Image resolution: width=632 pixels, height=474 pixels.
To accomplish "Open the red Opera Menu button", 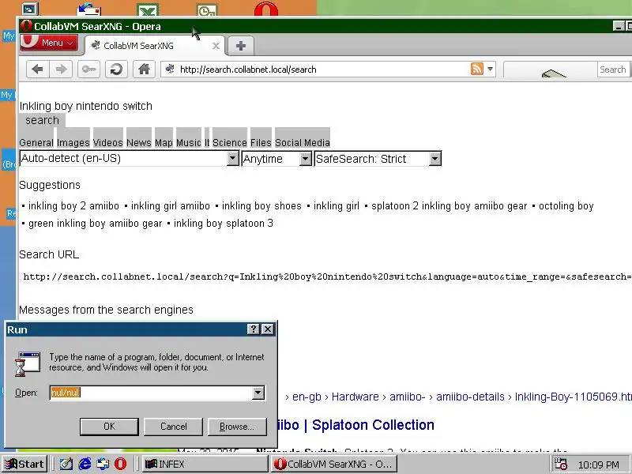I will pos(49,43).
